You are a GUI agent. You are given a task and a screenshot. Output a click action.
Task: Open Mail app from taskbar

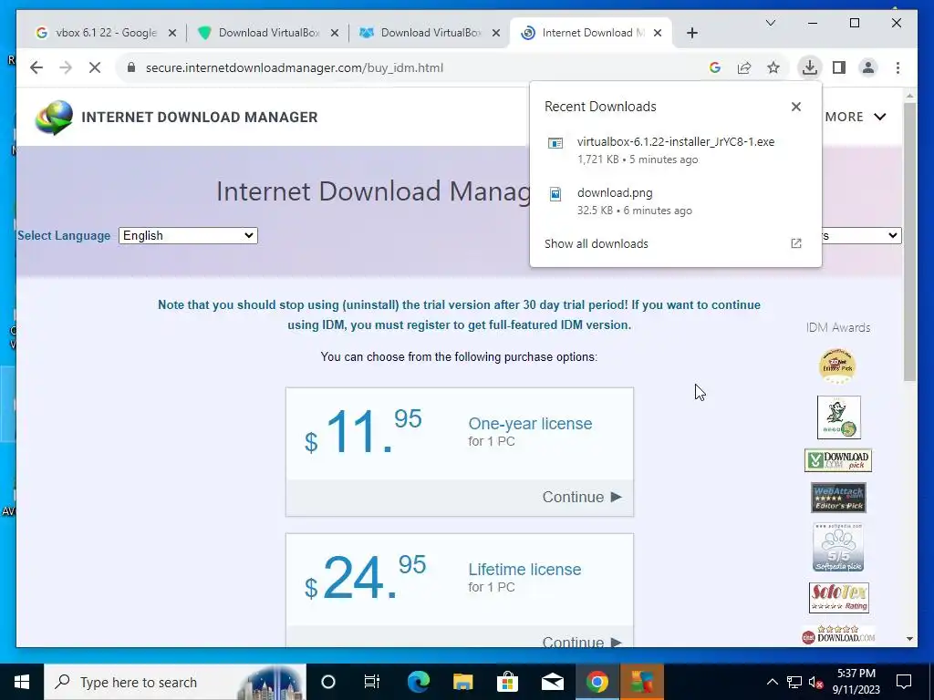[x=552, y=682]
